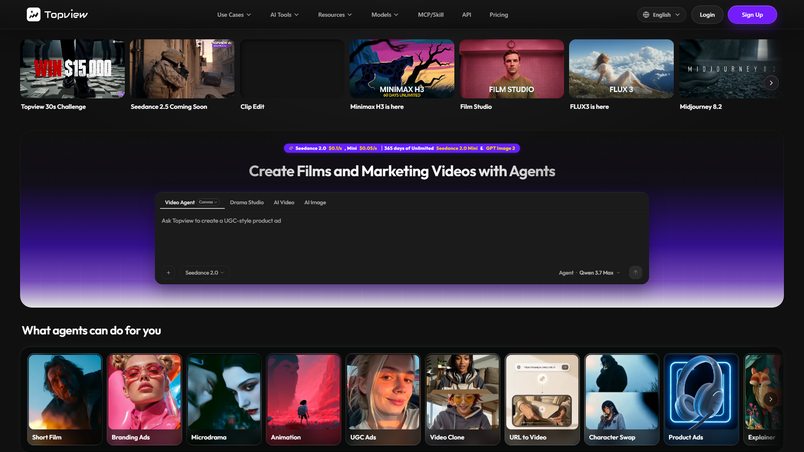
Task: Go to MCP/Skill page
Action: [x=430, y=15]
